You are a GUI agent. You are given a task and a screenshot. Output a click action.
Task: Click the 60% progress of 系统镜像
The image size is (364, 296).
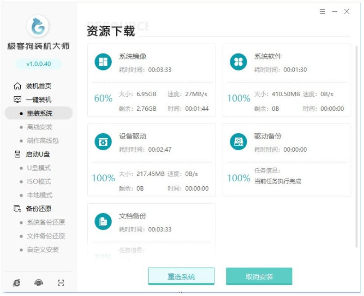pos(103,98)
